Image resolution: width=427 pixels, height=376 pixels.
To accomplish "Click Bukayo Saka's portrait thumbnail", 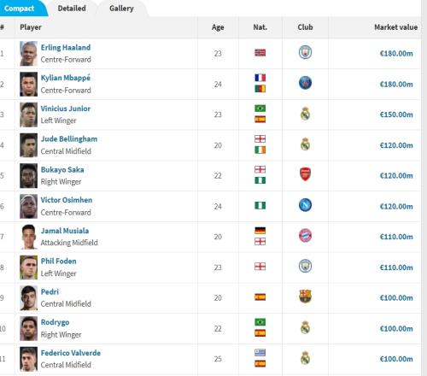I will pos(28,176).
